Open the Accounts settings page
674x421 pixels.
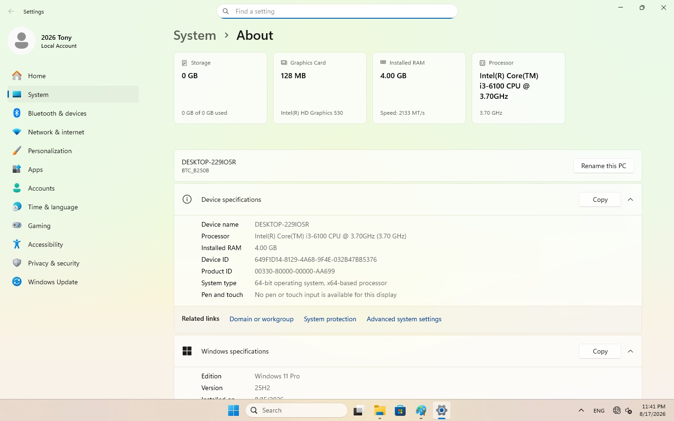coord(73,188)
